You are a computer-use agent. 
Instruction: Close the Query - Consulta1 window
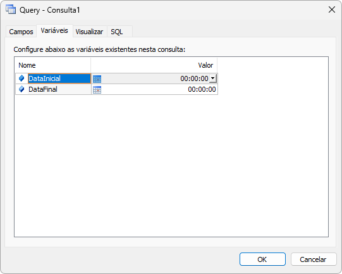coord(332,10)
